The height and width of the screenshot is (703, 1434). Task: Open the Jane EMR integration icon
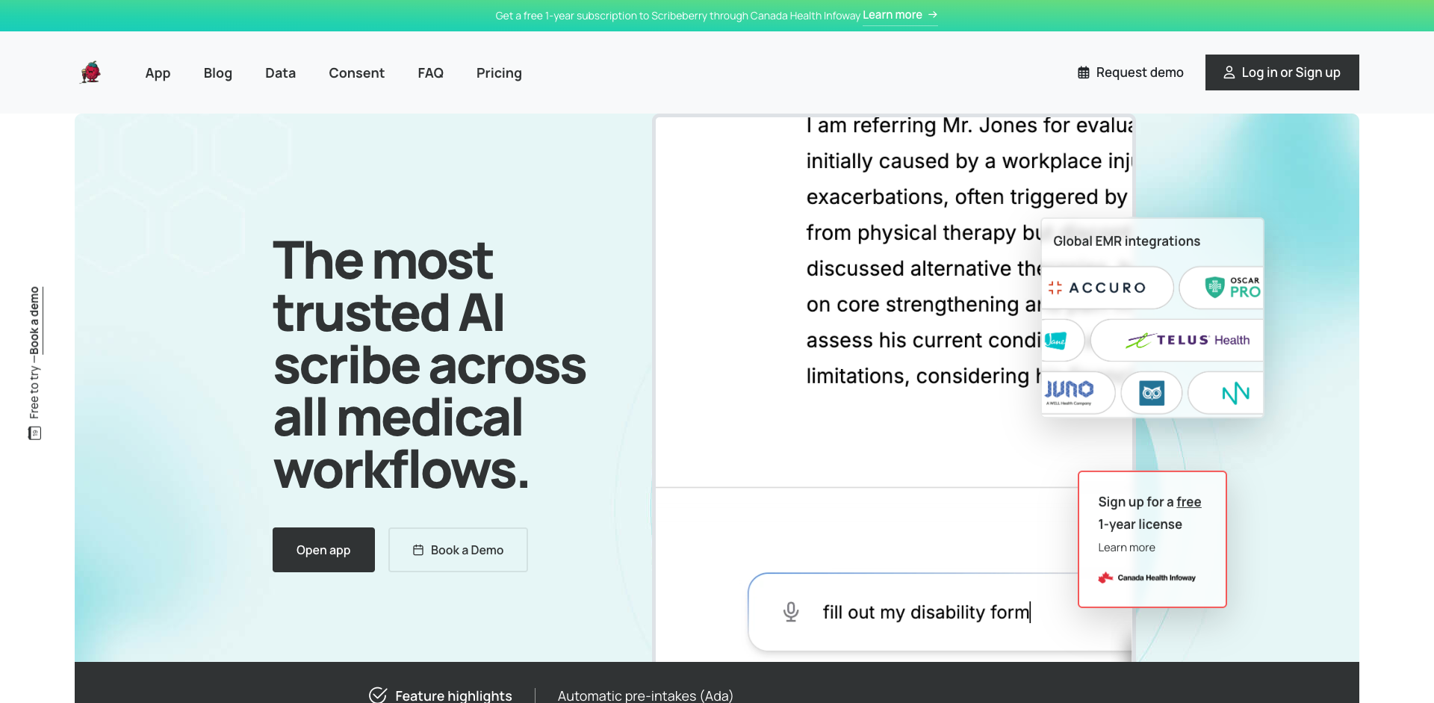pyautogui.click(x=1060, y=340)
